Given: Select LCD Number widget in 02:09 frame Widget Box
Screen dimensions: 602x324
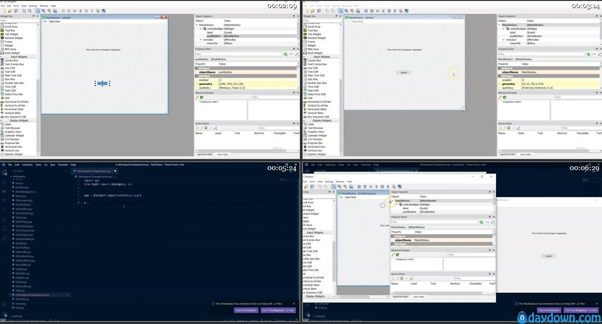Looking at the screenshot, I should point(12,139).
